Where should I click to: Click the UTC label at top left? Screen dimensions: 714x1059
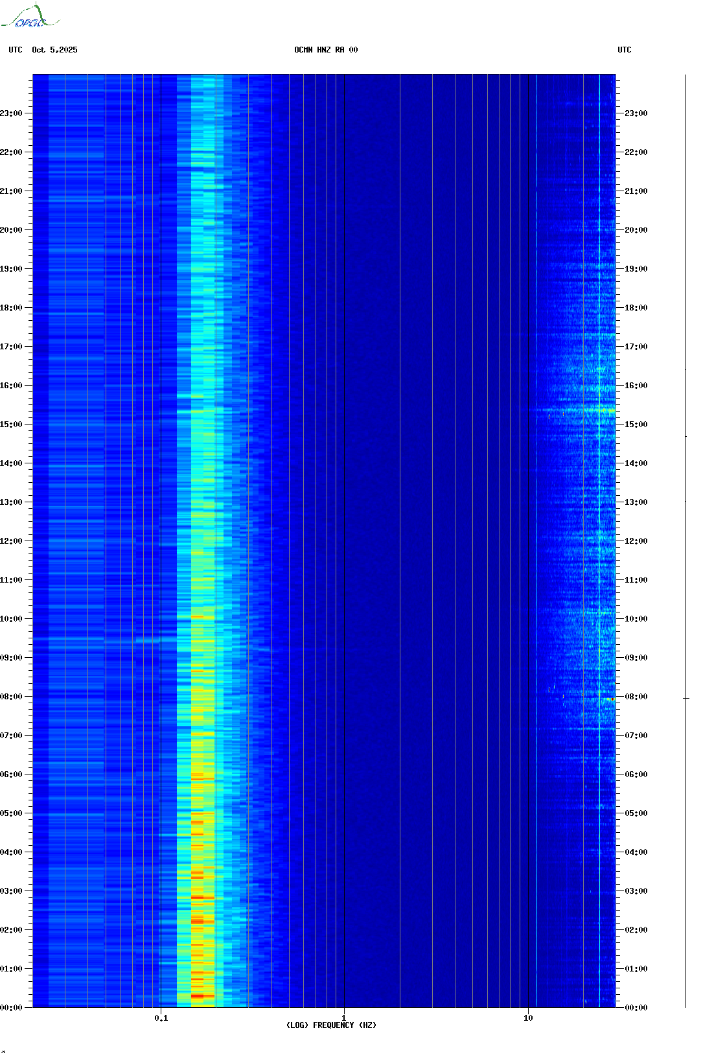point(16,50)
